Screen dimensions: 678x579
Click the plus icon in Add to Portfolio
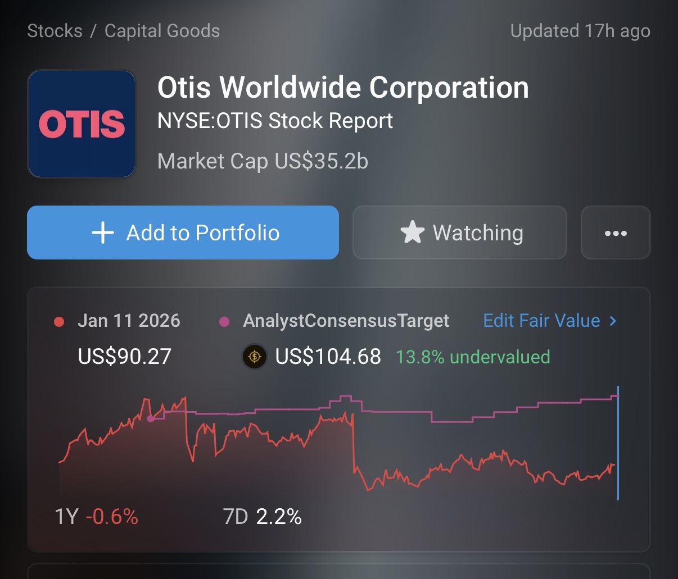coord(103,232)
